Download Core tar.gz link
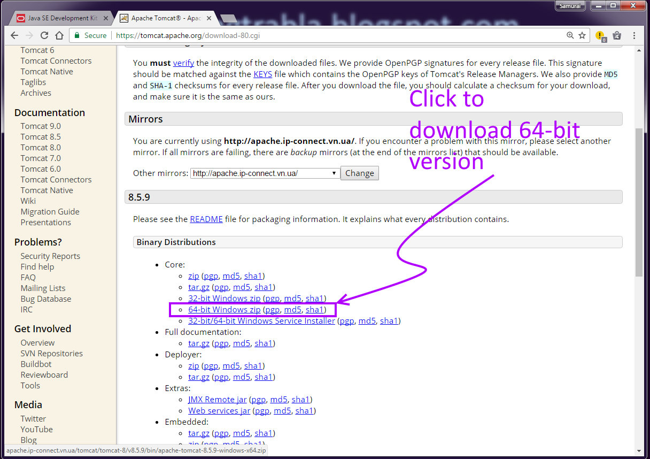The image size is (650, 459). [199, 287]
